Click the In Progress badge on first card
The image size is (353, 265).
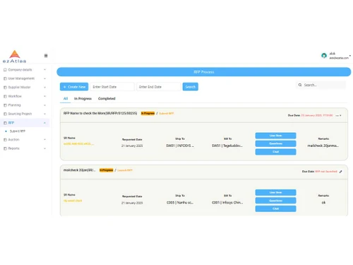pos(148,114)
